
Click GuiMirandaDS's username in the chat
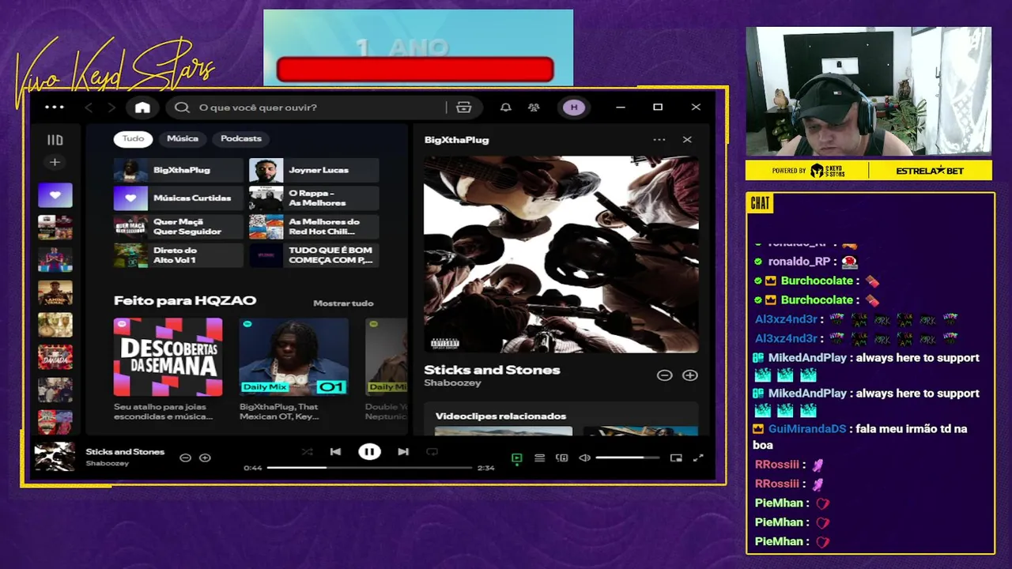tap(807, 429)
